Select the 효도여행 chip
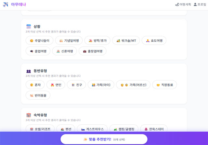This screenshot has width=208, height=145. tap(154, 40)
